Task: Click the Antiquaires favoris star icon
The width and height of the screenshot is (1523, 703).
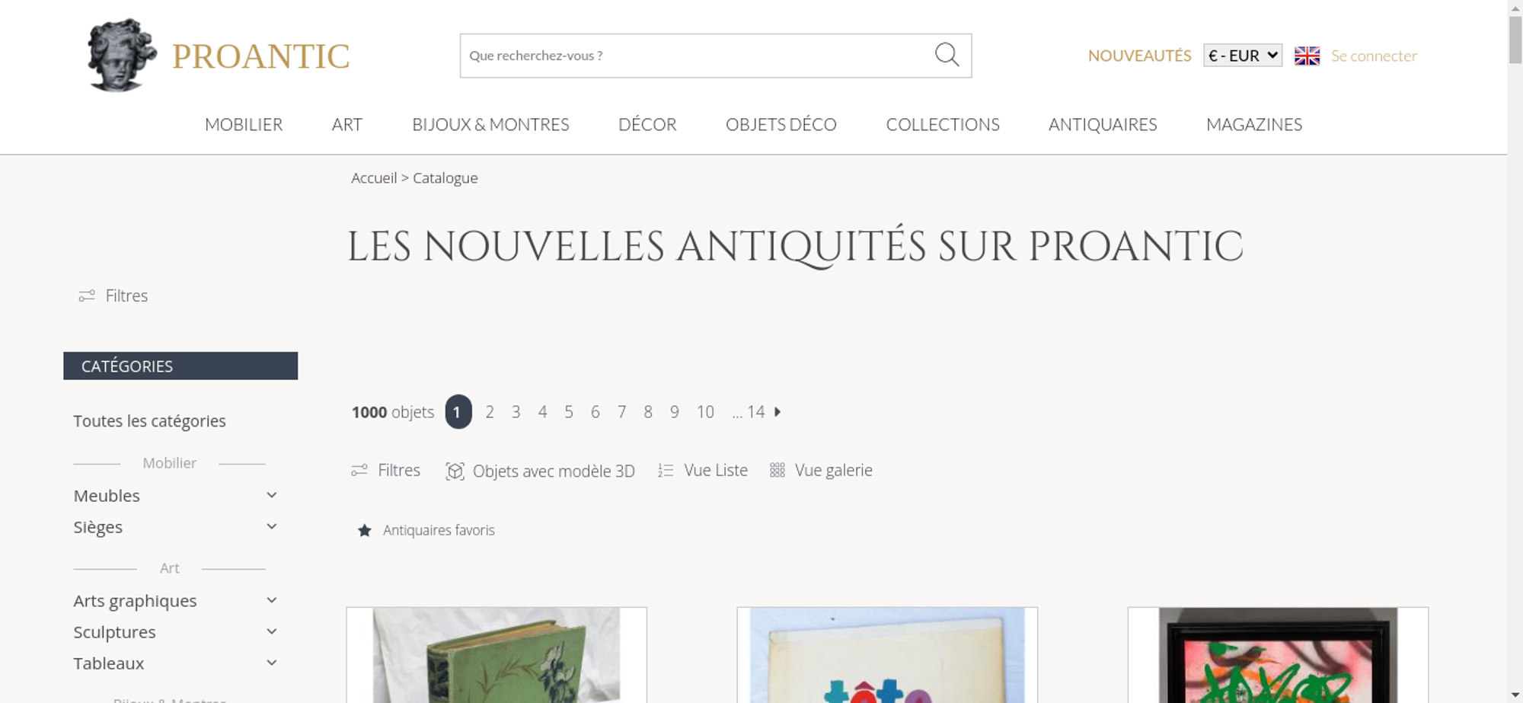Action: [x=365, y=530]
